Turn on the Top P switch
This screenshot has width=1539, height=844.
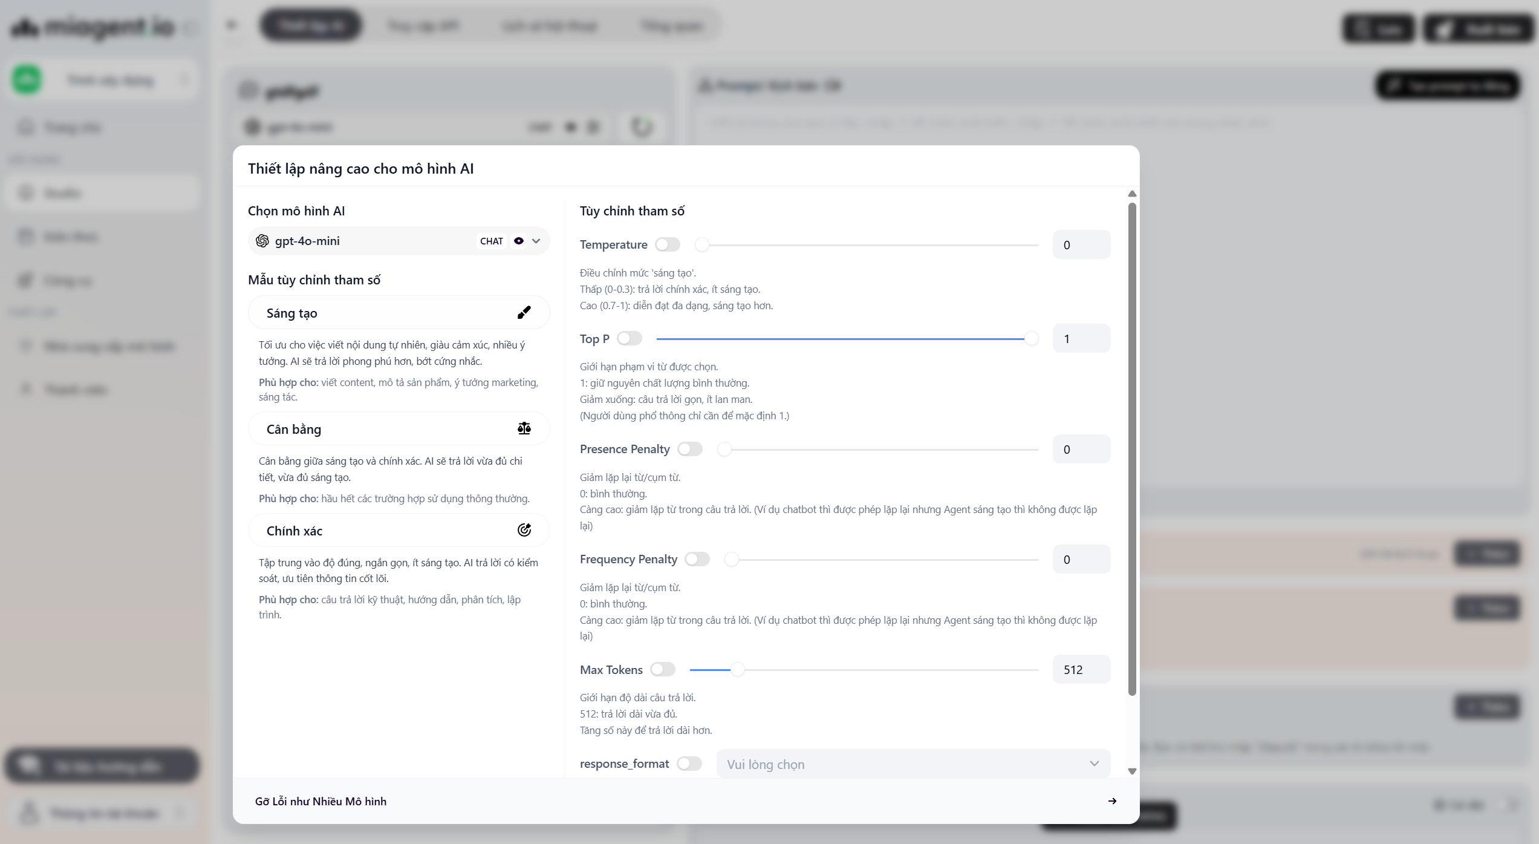point(630,339)
